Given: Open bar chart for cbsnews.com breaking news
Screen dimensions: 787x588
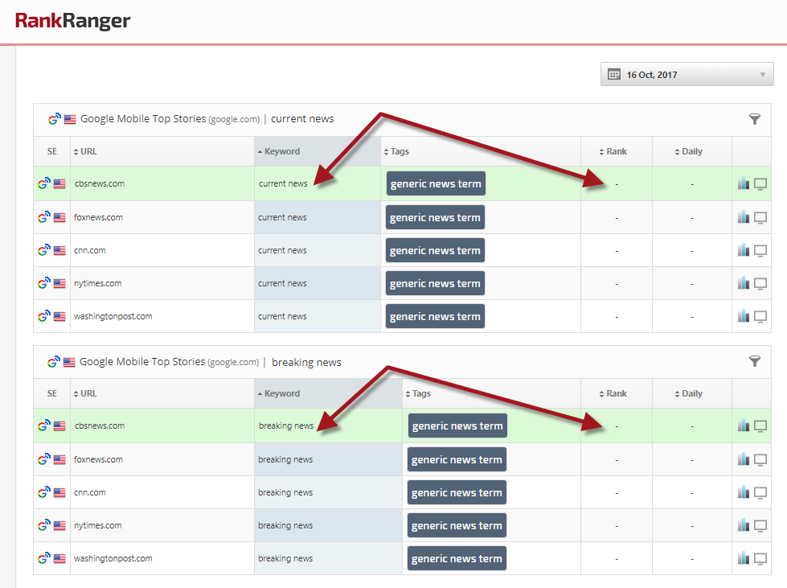Looking at the screenshot, I should 744,426.
